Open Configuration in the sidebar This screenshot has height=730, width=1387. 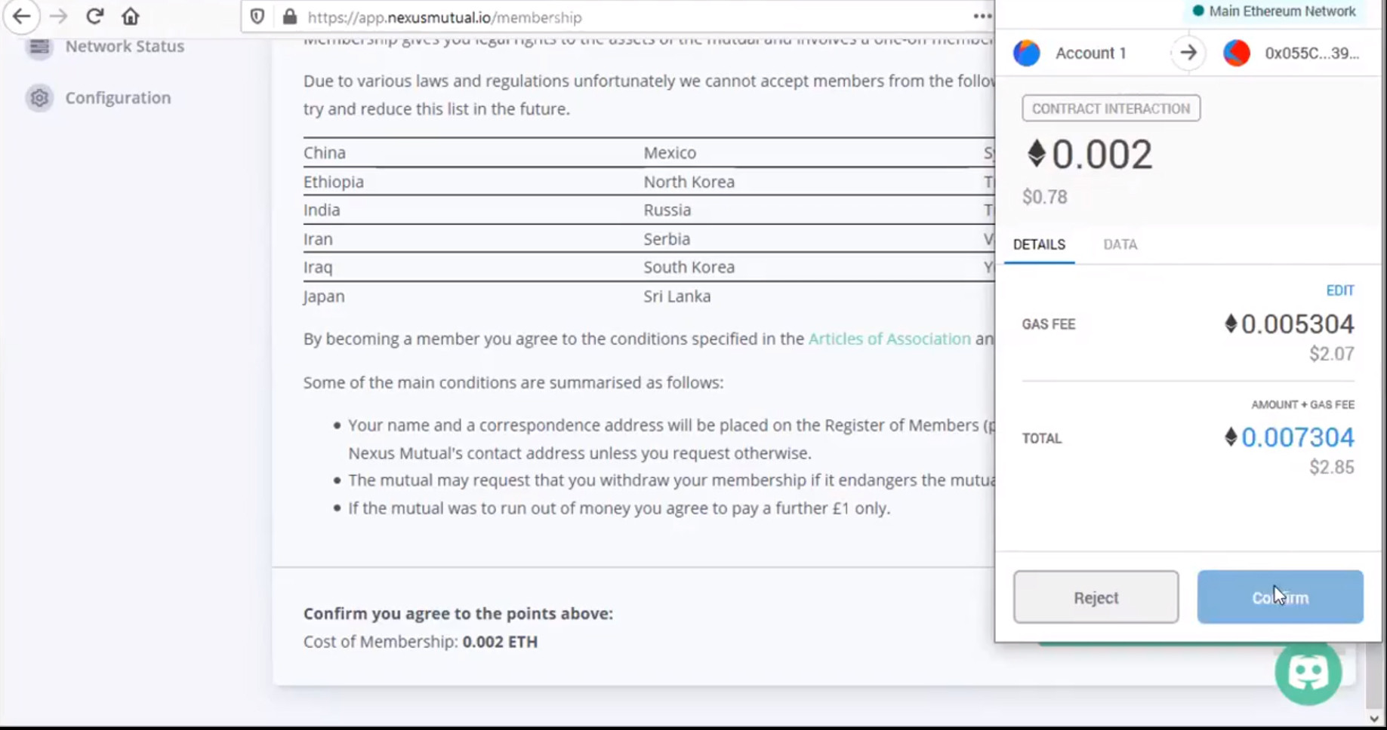pyautogui.click(x=118, y=98)
